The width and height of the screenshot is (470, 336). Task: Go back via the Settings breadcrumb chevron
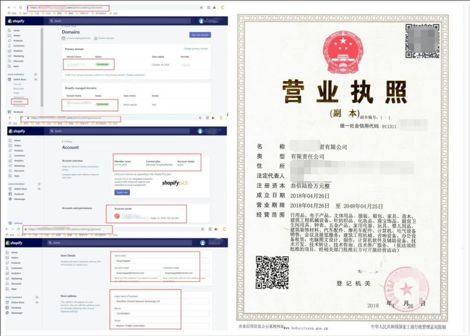[x=63, y=142]
